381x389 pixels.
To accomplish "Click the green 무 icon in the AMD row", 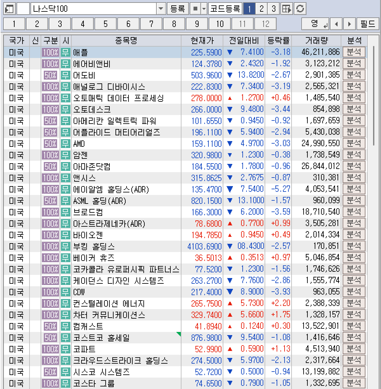I will point(65,144).
